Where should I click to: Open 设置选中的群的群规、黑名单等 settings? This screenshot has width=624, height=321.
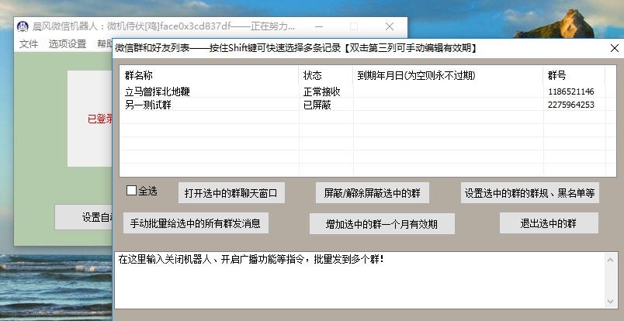pos(529,193)
